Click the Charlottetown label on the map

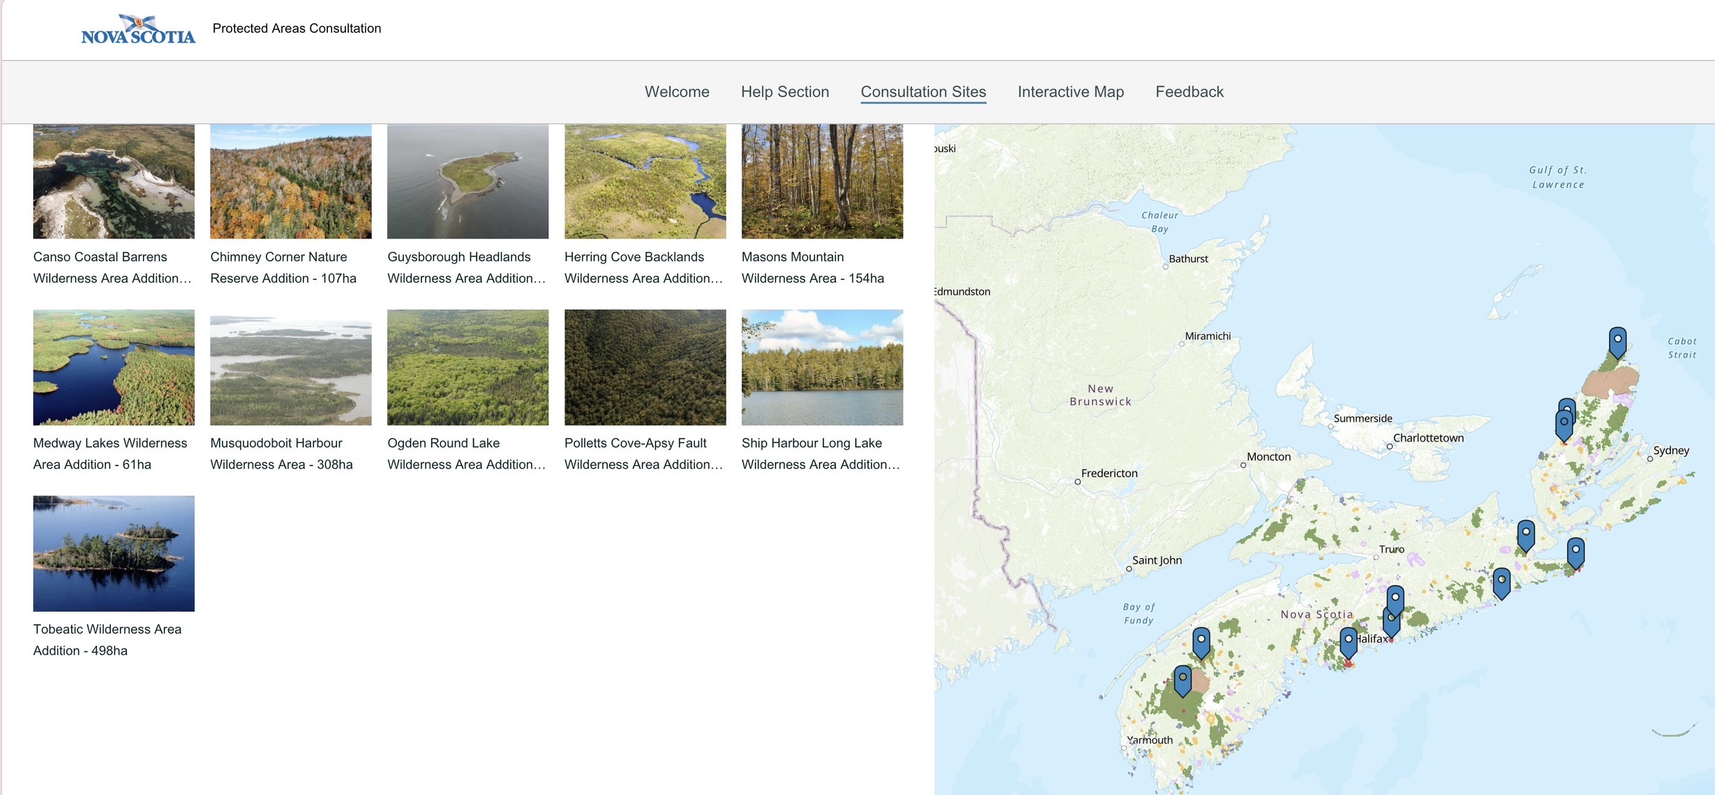tap(1428, 438)
